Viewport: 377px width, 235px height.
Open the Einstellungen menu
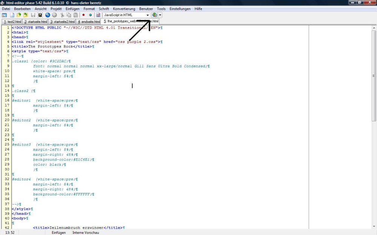coord(180,9)
